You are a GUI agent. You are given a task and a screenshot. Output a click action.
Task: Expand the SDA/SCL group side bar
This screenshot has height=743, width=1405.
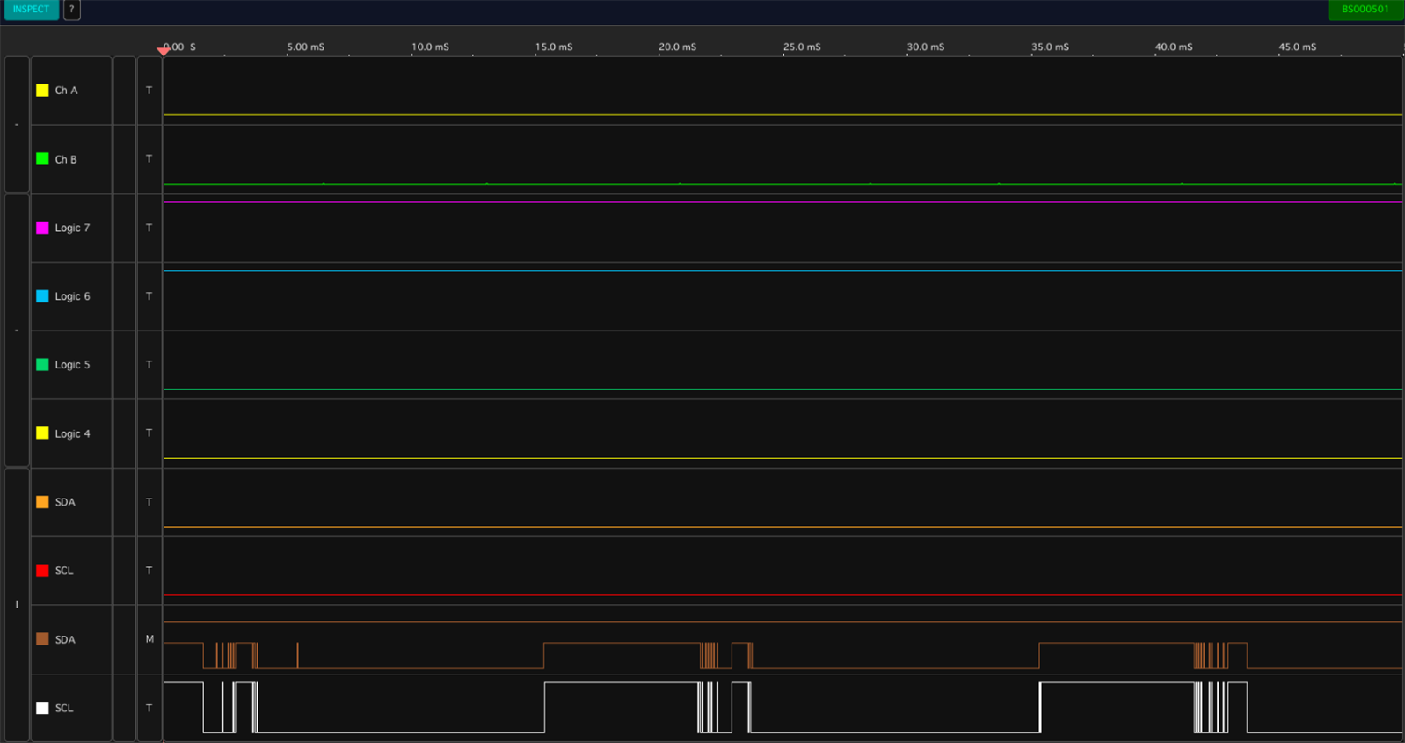[17, 605]
